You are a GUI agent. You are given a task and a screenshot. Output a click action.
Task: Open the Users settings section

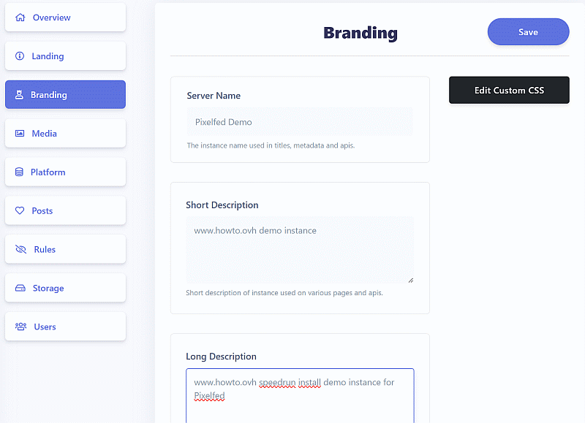click(x=45, y=327)
